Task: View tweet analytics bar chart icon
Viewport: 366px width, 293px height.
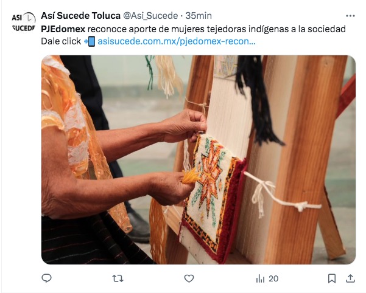Action: point(260,278)
